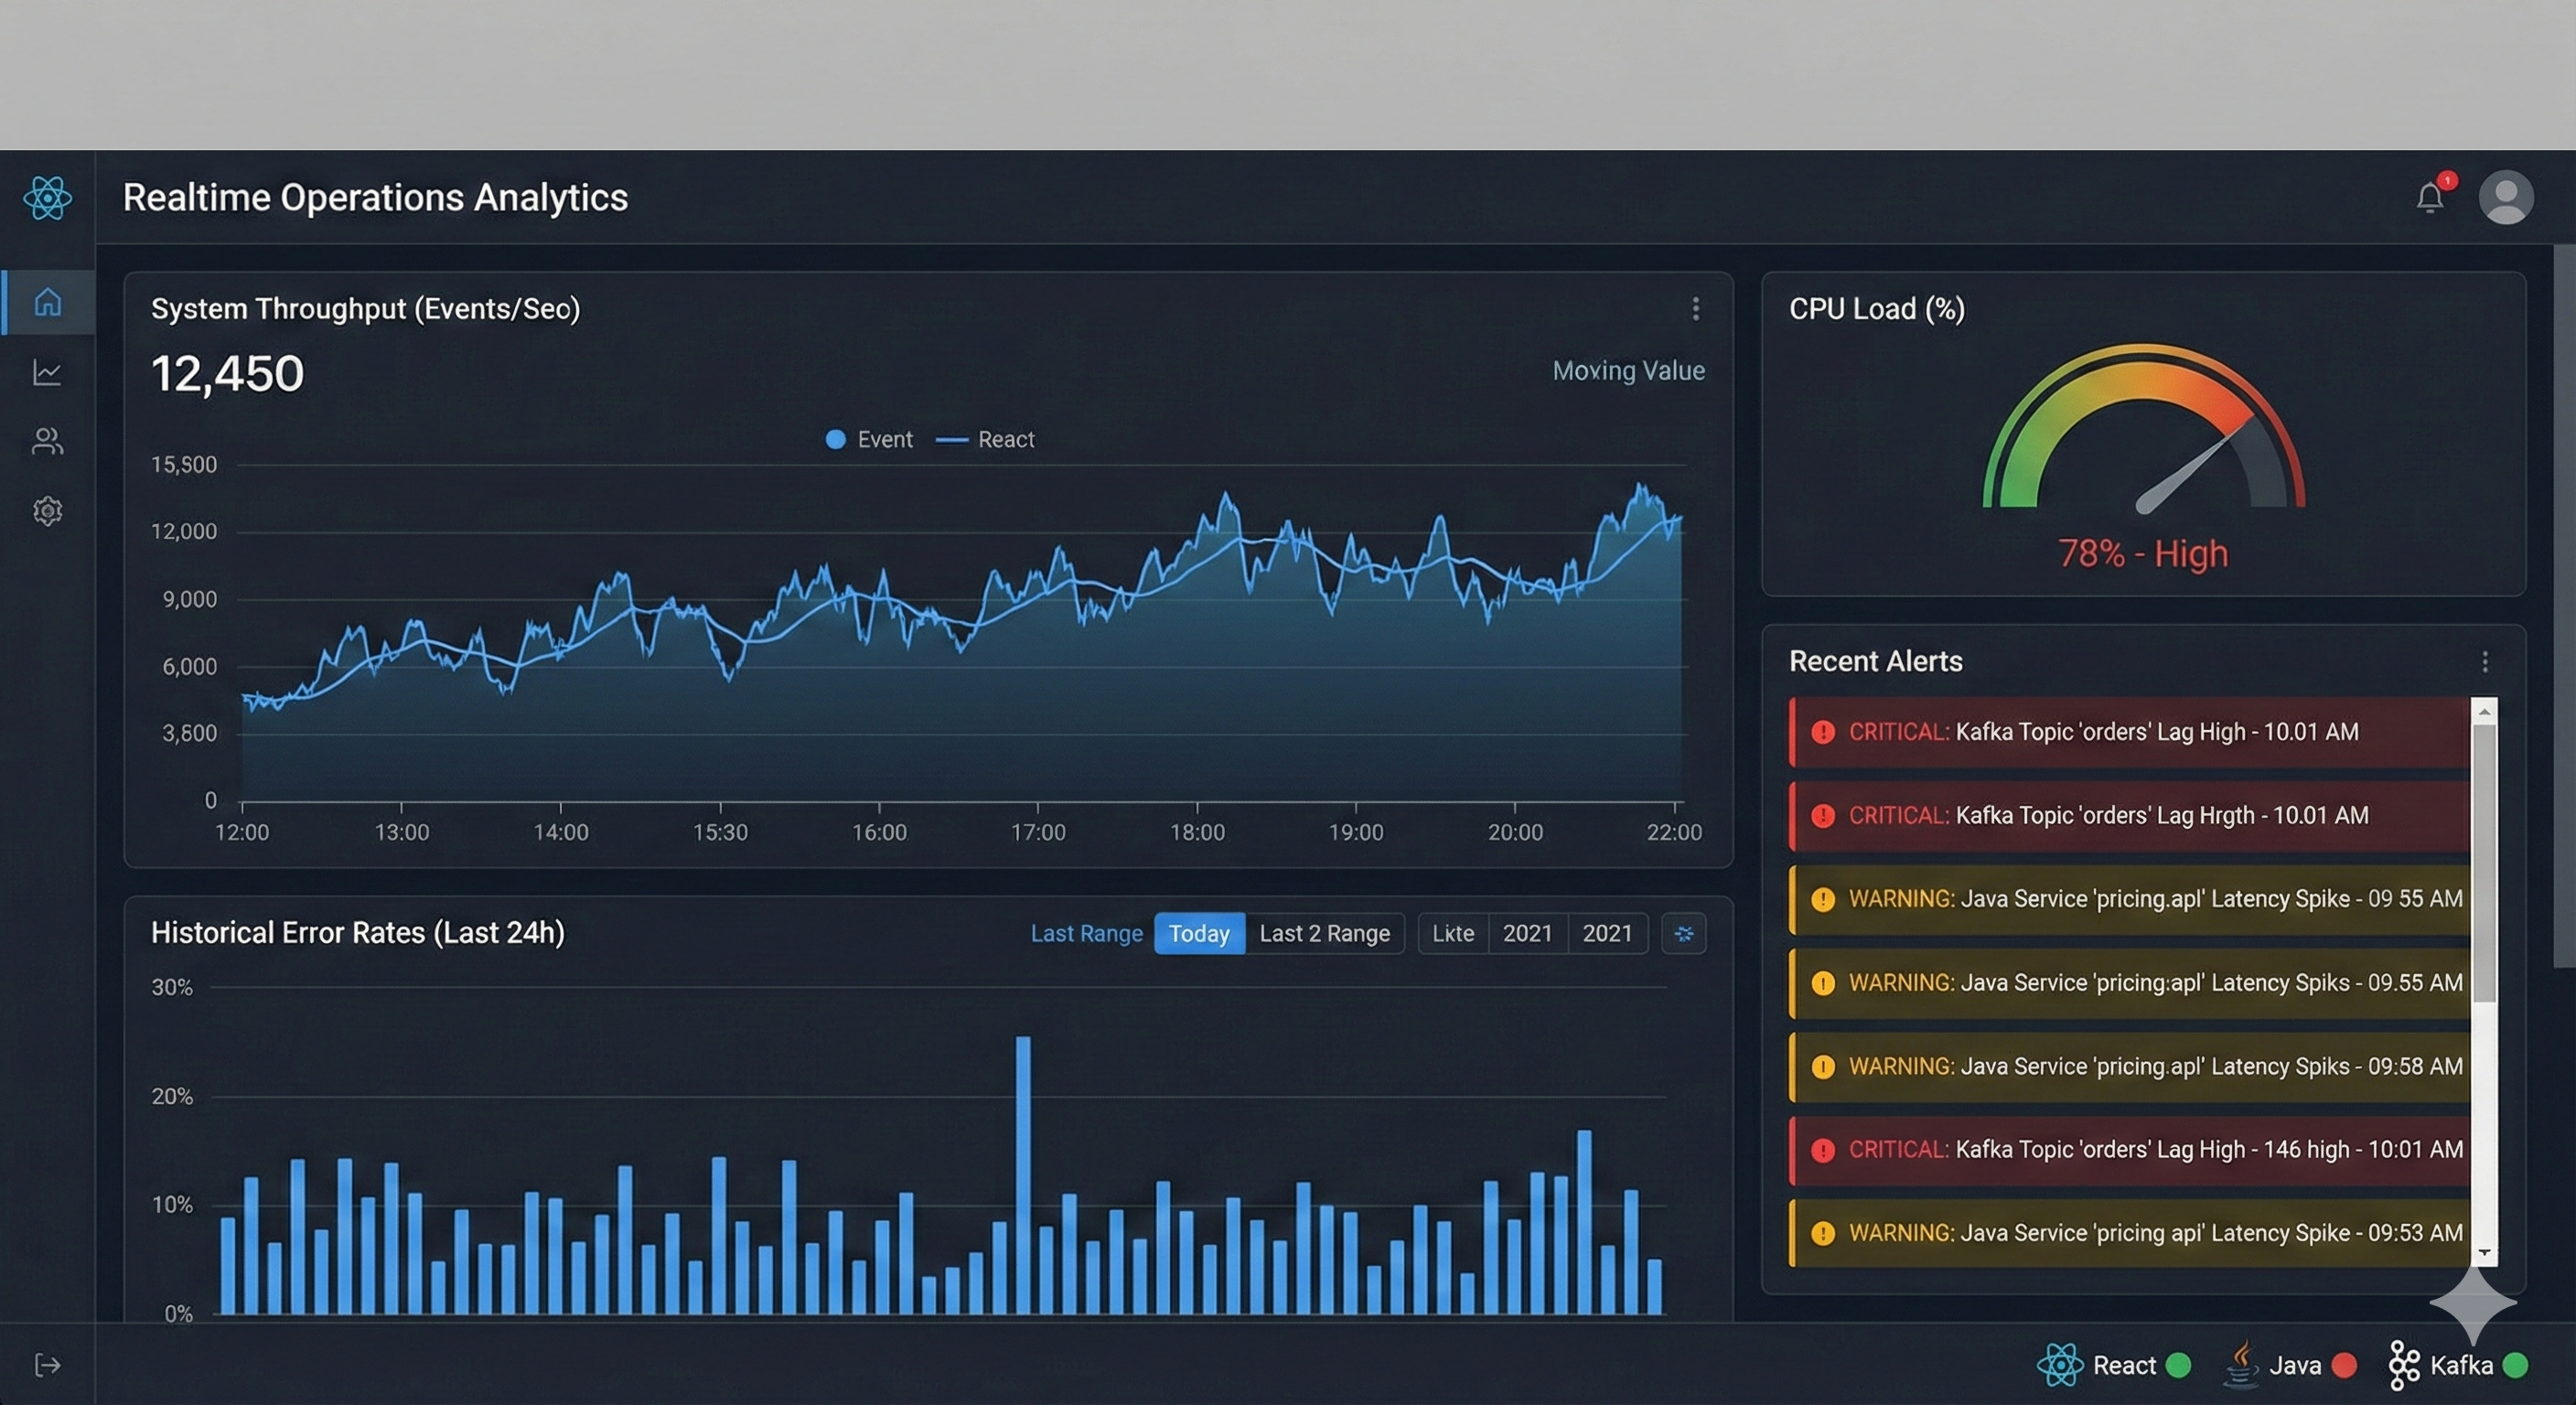
Task: Select the Home icon in the sidebar
Action: pos(47,303)
